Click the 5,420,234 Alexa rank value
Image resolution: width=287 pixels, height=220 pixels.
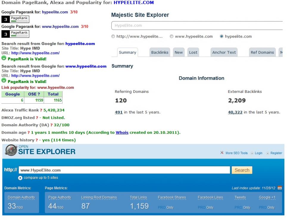click(54, 110)
